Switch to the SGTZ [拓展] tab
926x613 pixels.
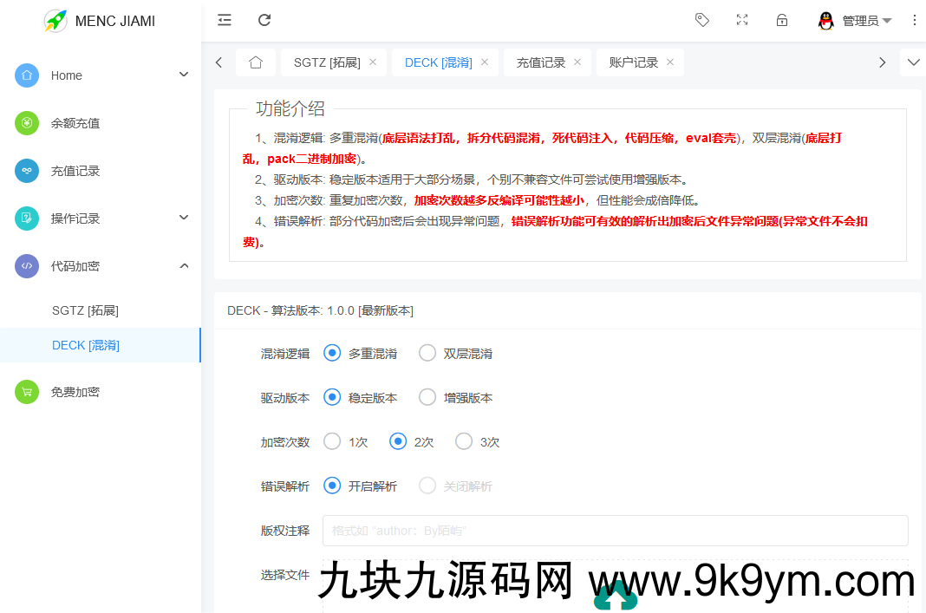pos(327,62)
